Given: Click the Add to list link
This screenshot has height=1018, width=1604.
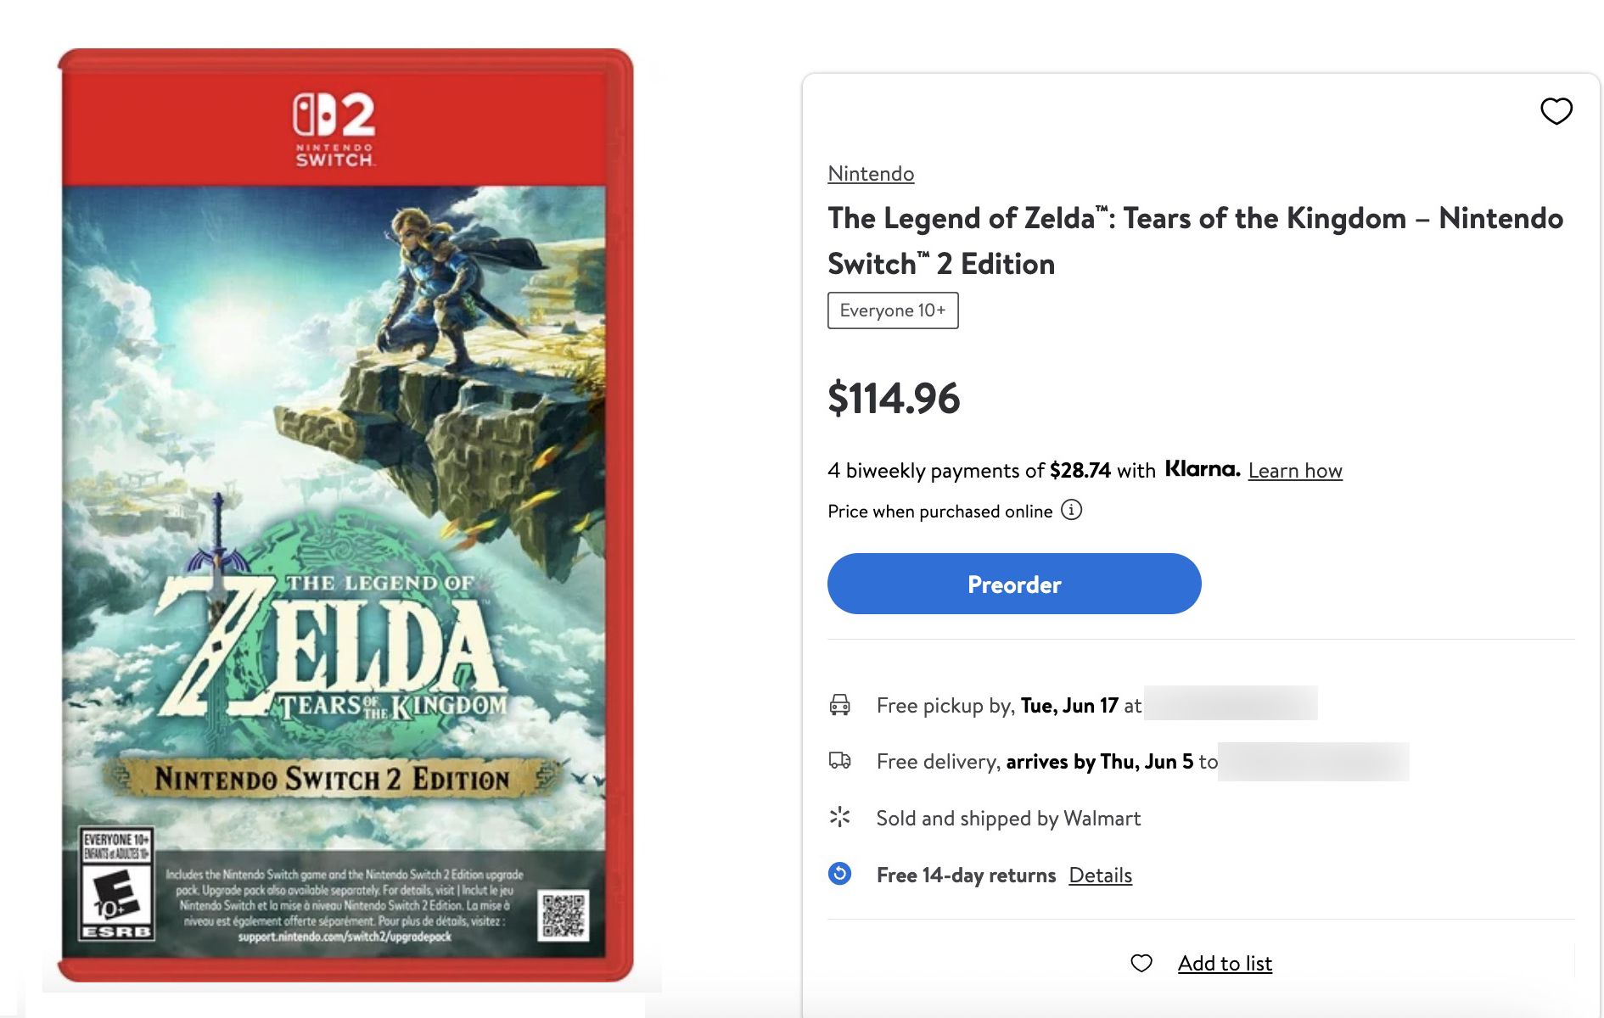Looking at the screenshot, I should (1224, 964).
